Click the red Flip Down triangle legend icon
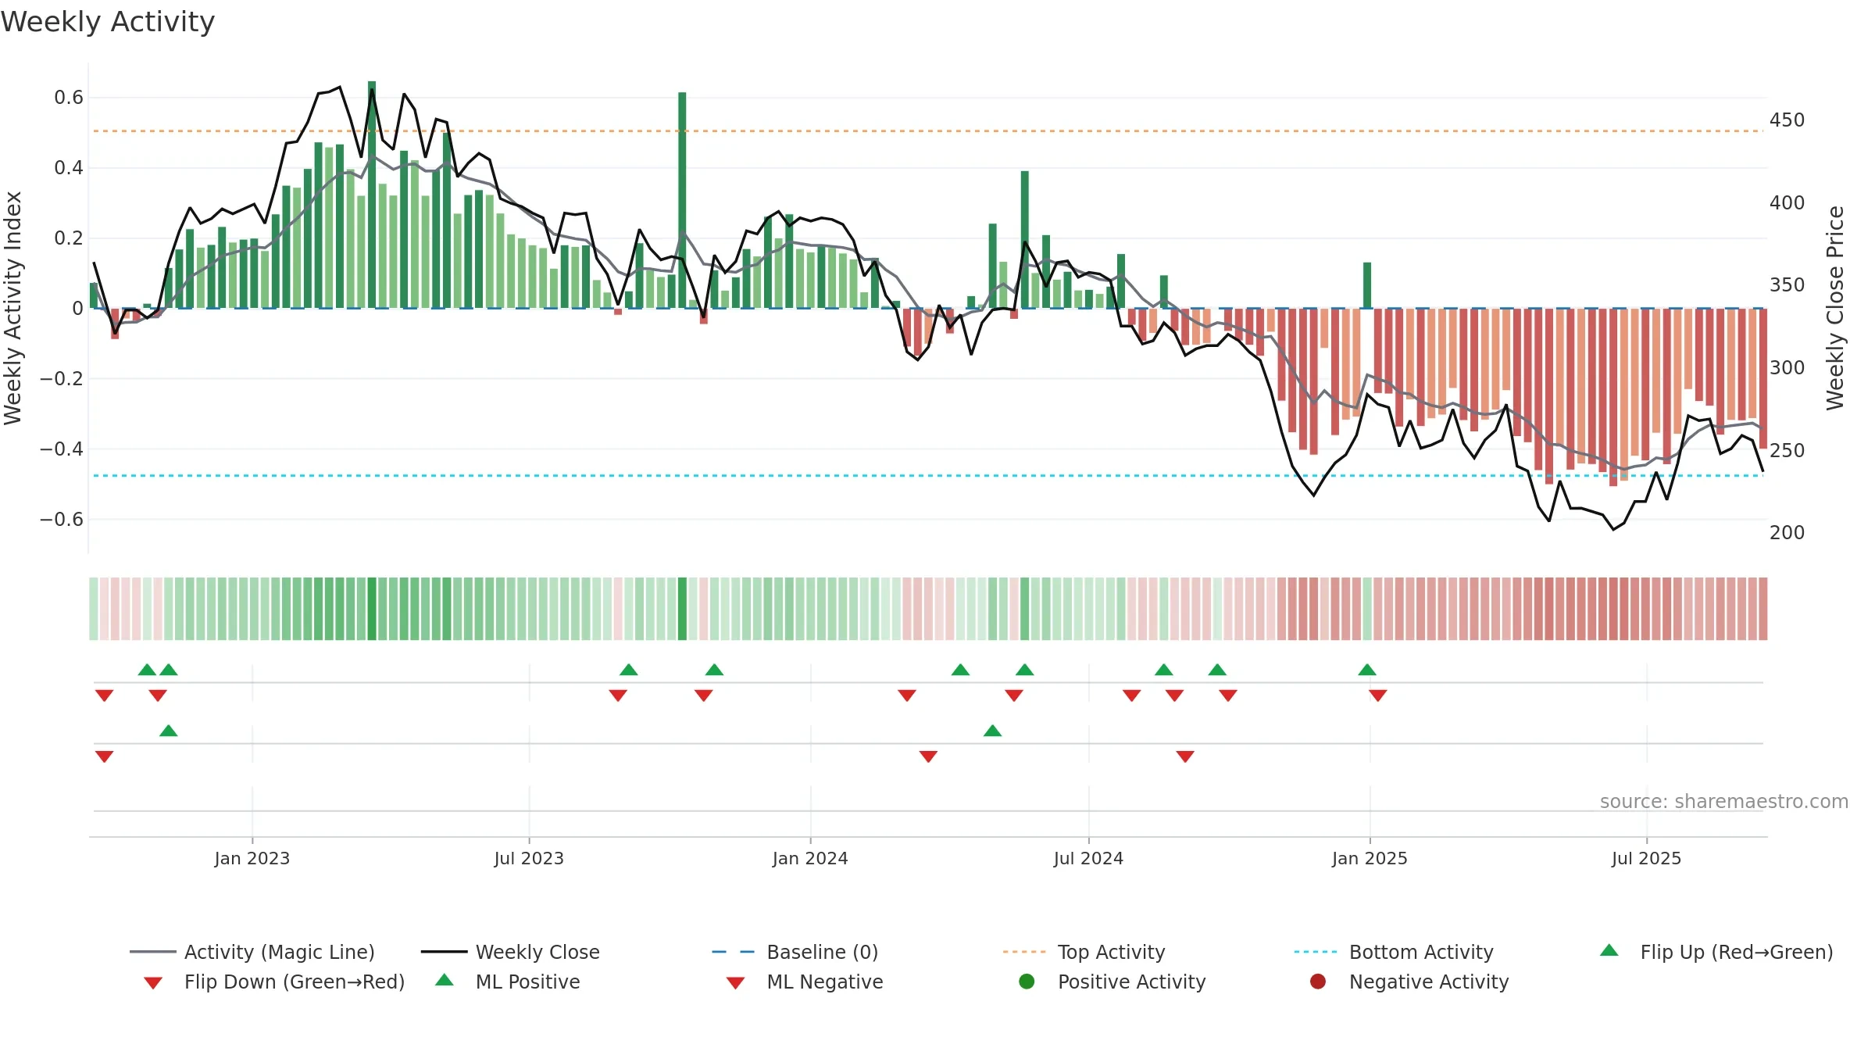 tap(153, 983)
